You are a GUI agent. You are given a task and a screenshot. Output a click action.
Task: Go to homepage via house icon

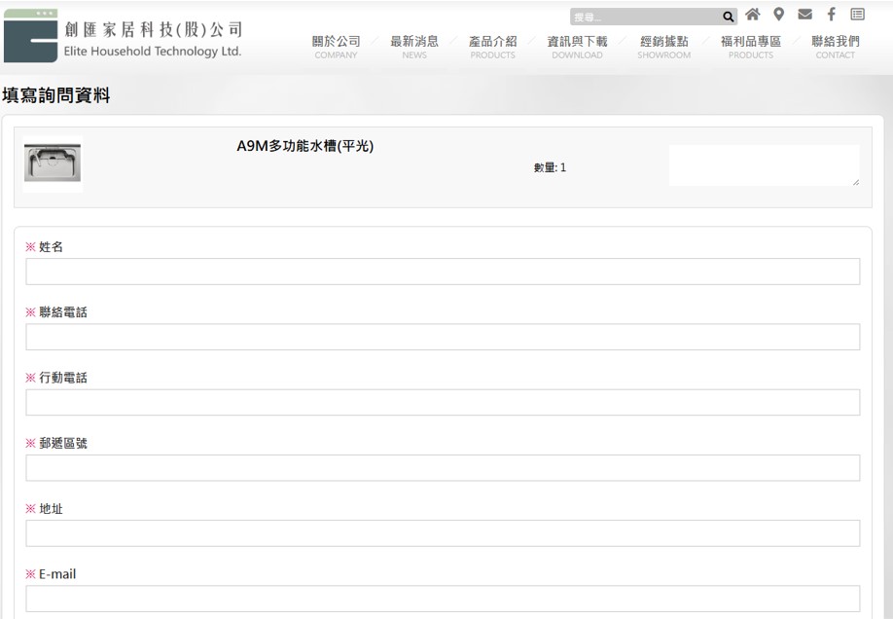[753, 15]
